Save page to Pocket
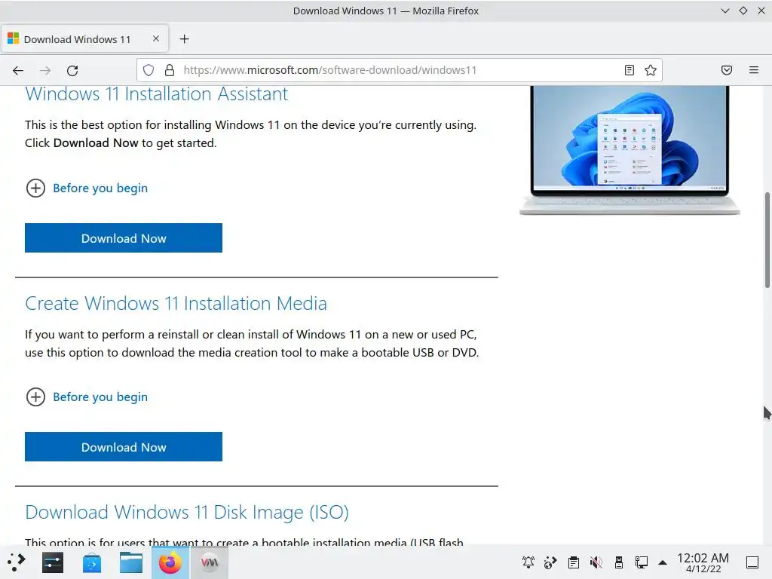Viewport: 772px width, 579px height. tap(727, 70)
